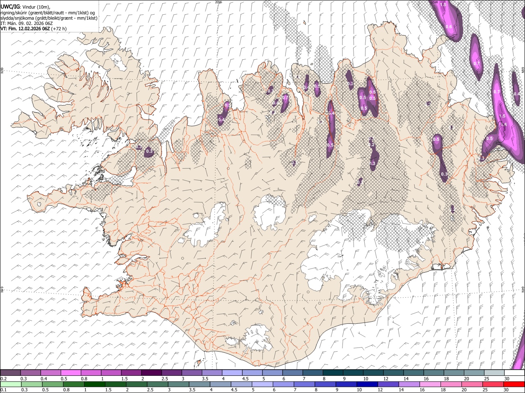Pick the bright red 30 swatch ending the rain scale

pos(514,384)
